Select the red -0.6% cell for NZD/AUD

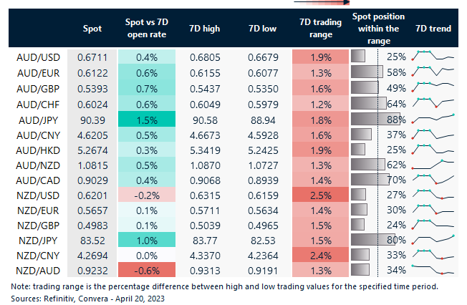pos(145,269)
